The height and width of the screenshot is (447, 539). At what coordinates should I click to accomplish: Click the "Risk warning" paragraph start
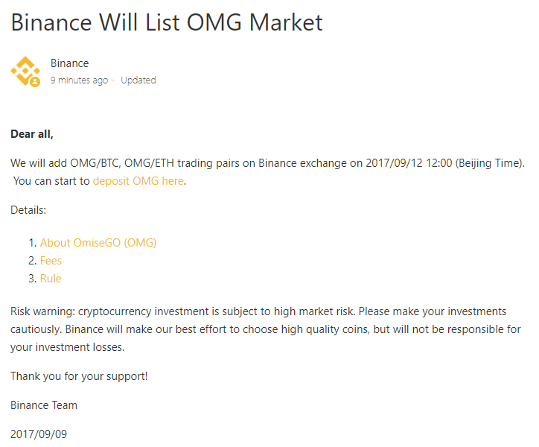(42, 311)
